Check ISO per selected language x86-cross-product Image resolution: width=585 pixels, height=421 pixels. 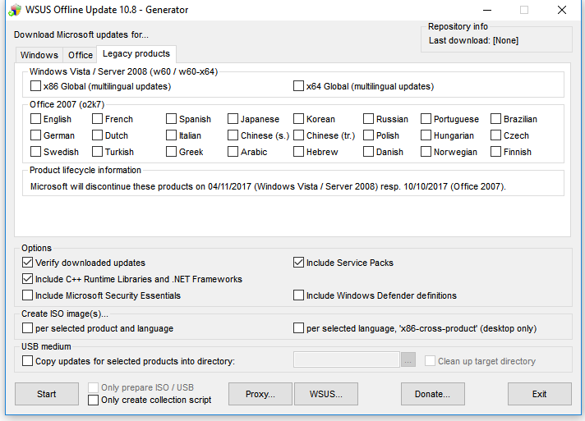click(x=298, y=328)
